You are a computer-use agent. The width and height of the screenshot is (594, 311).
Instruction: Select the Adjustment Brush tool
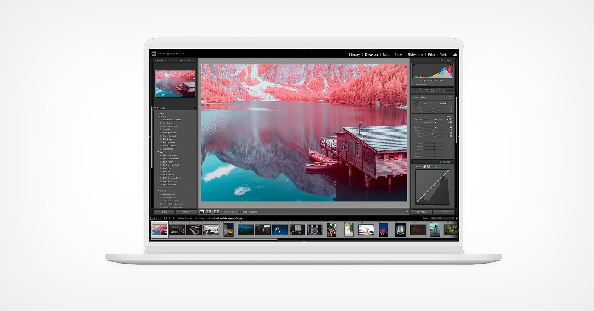[x=448, y=90]
